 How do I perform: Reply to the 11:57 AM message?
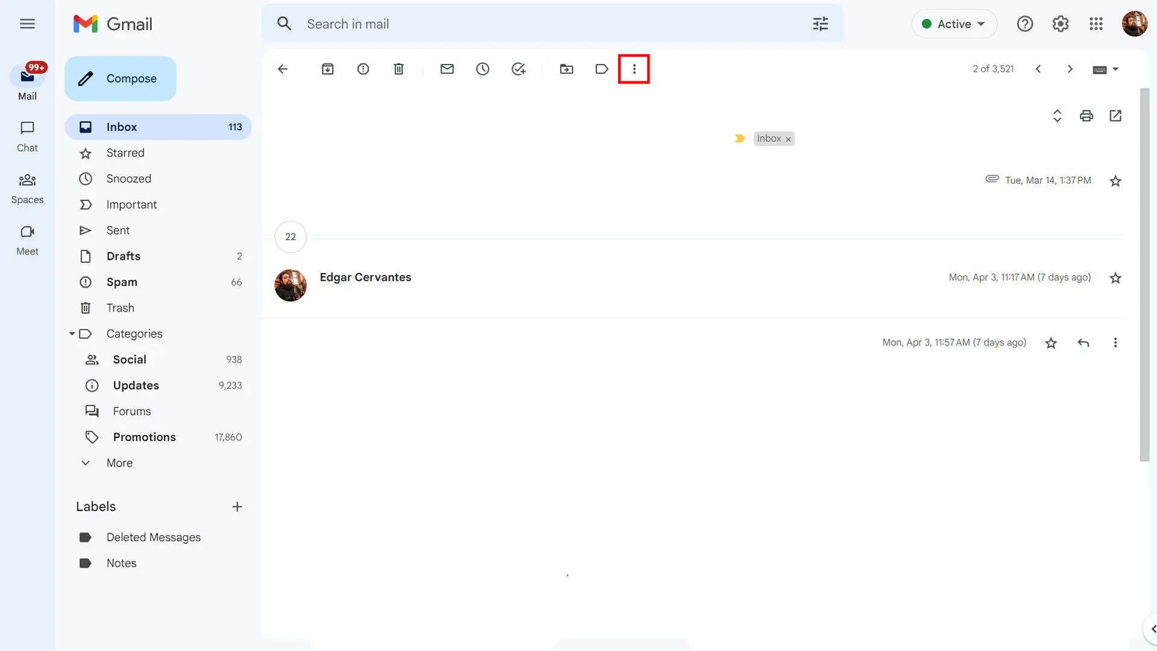(1083, 343)
